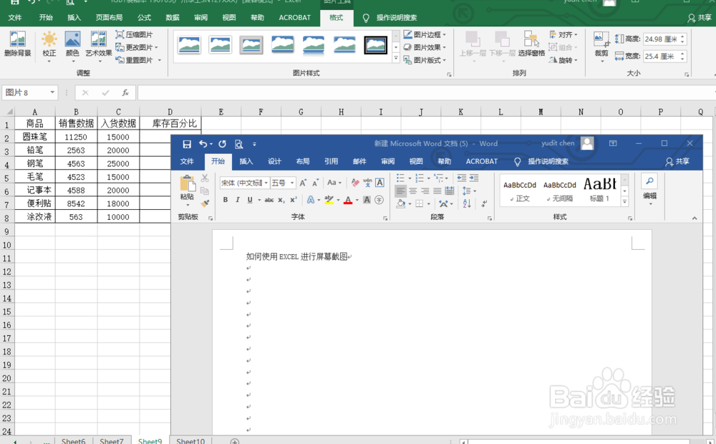The height and width of the screenshot is (444, 716).
Task: Toggle Underline U in Word
Action: coord(250,200)
